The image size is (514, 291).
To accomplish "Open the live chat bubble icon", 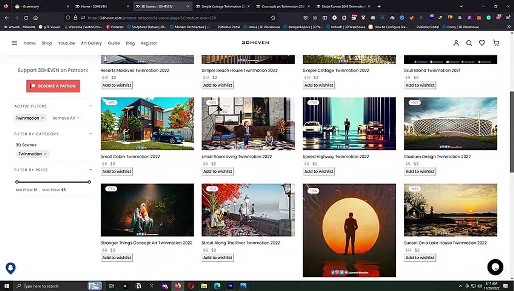I will click(495, 267).
